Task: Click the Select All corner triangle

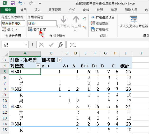Action: [6, 54]
